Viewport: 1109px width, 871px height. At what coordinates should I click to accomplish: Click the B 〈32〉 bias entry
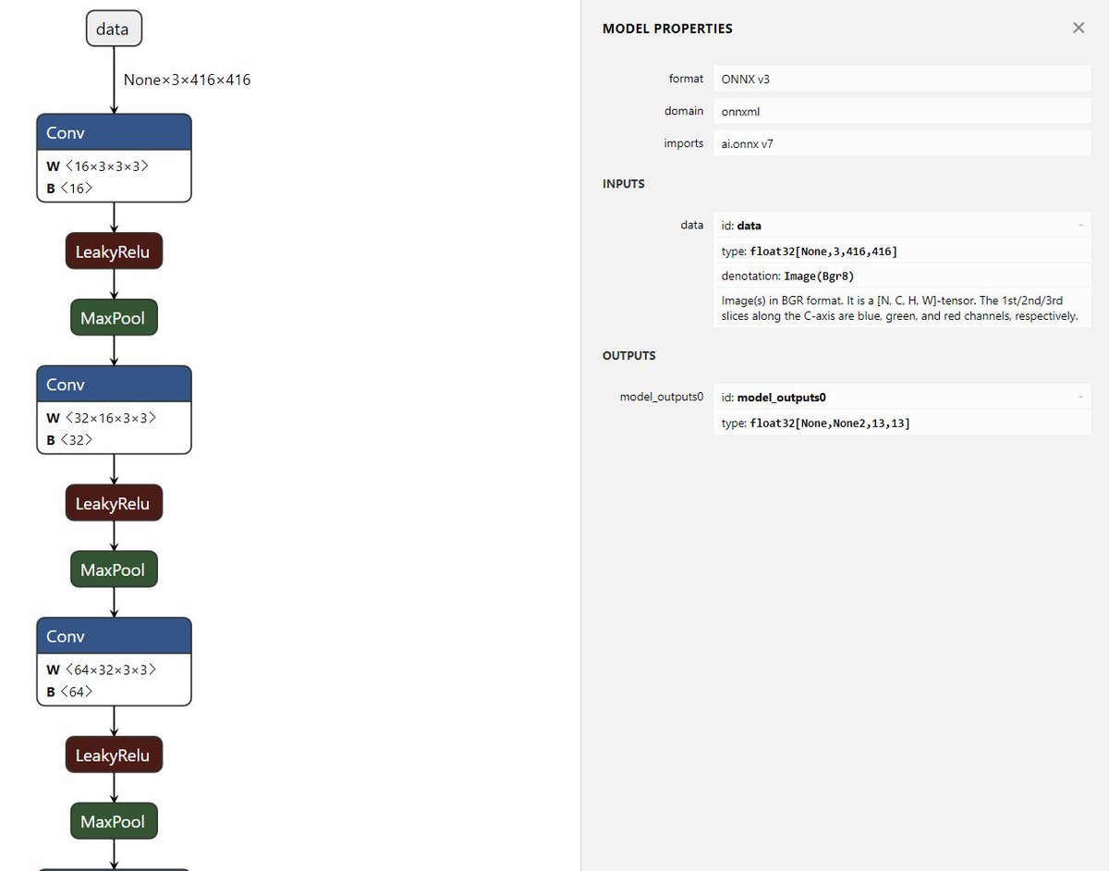70,440
